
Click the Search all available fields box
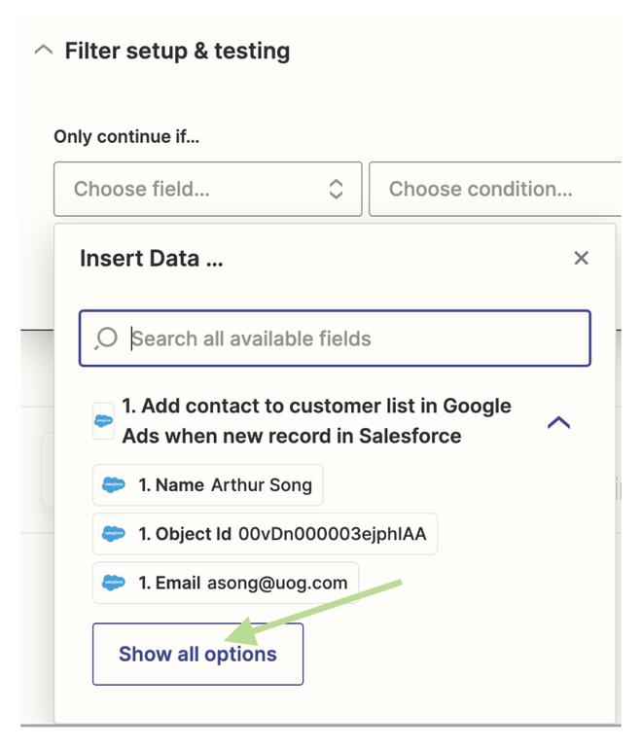[335, 338]
